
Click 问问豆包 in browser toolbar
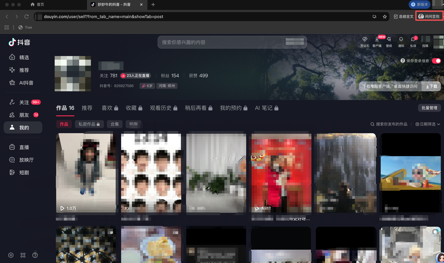click(429, 16)
